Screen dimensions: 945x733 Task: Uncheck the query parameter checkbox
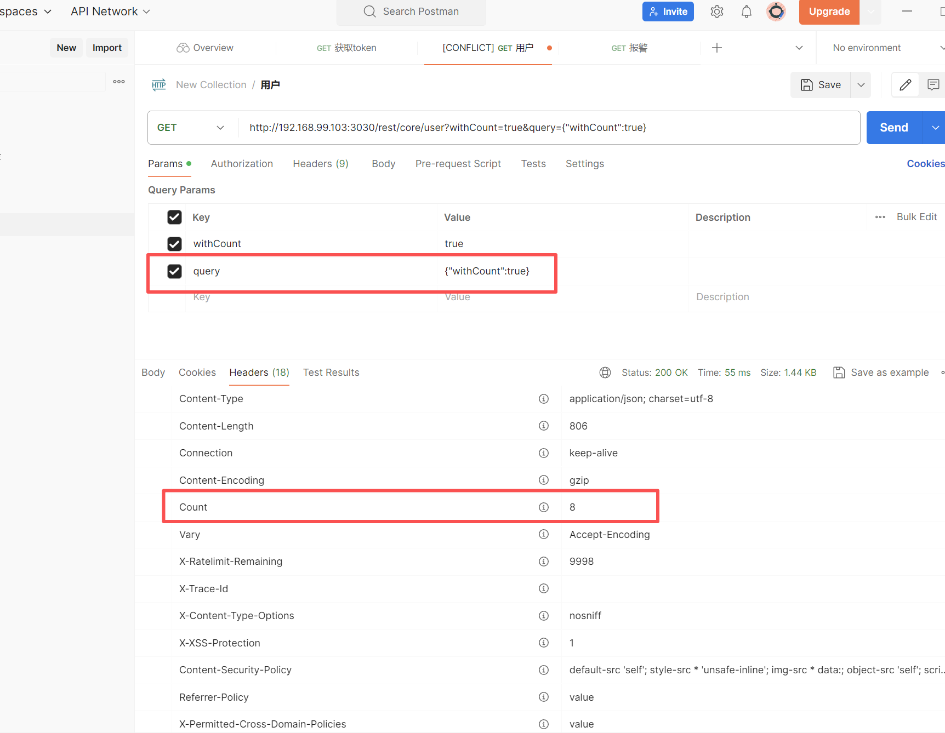[174, 271]
